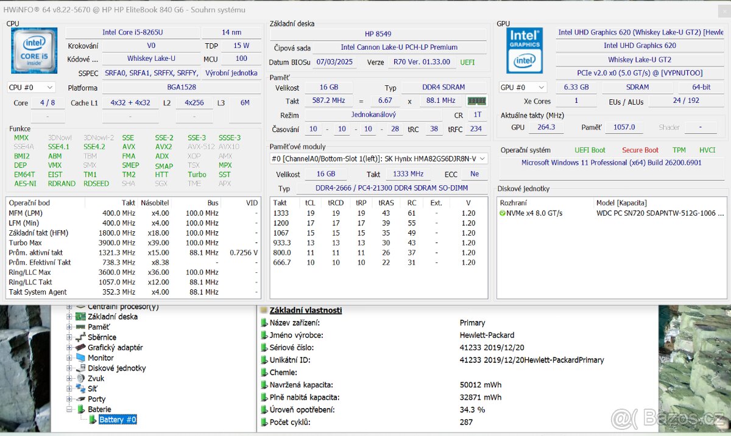Select the Battery #0 tree entry
The image size is (731, 436).
(117, 420)
